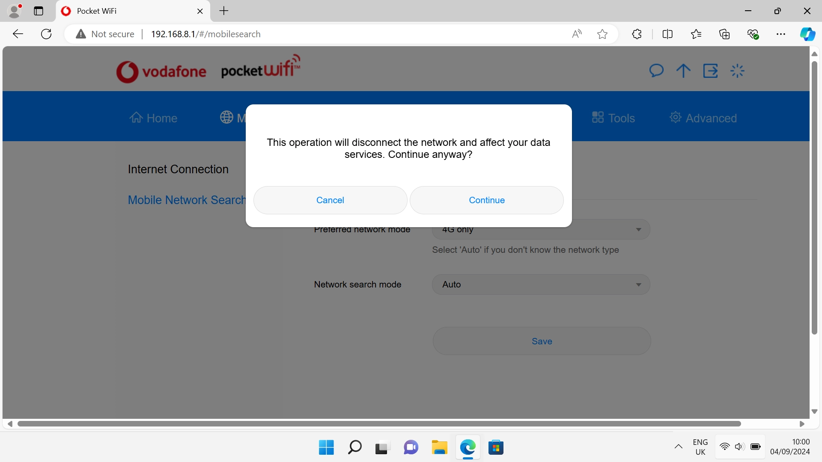Click the split screen icon

point(668,34)
